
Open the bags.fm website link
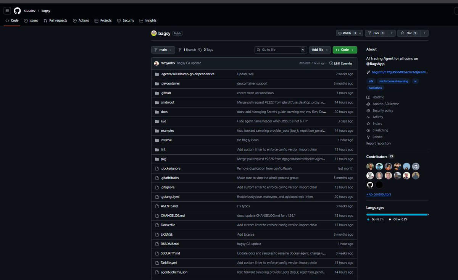(x=400, y=72)
